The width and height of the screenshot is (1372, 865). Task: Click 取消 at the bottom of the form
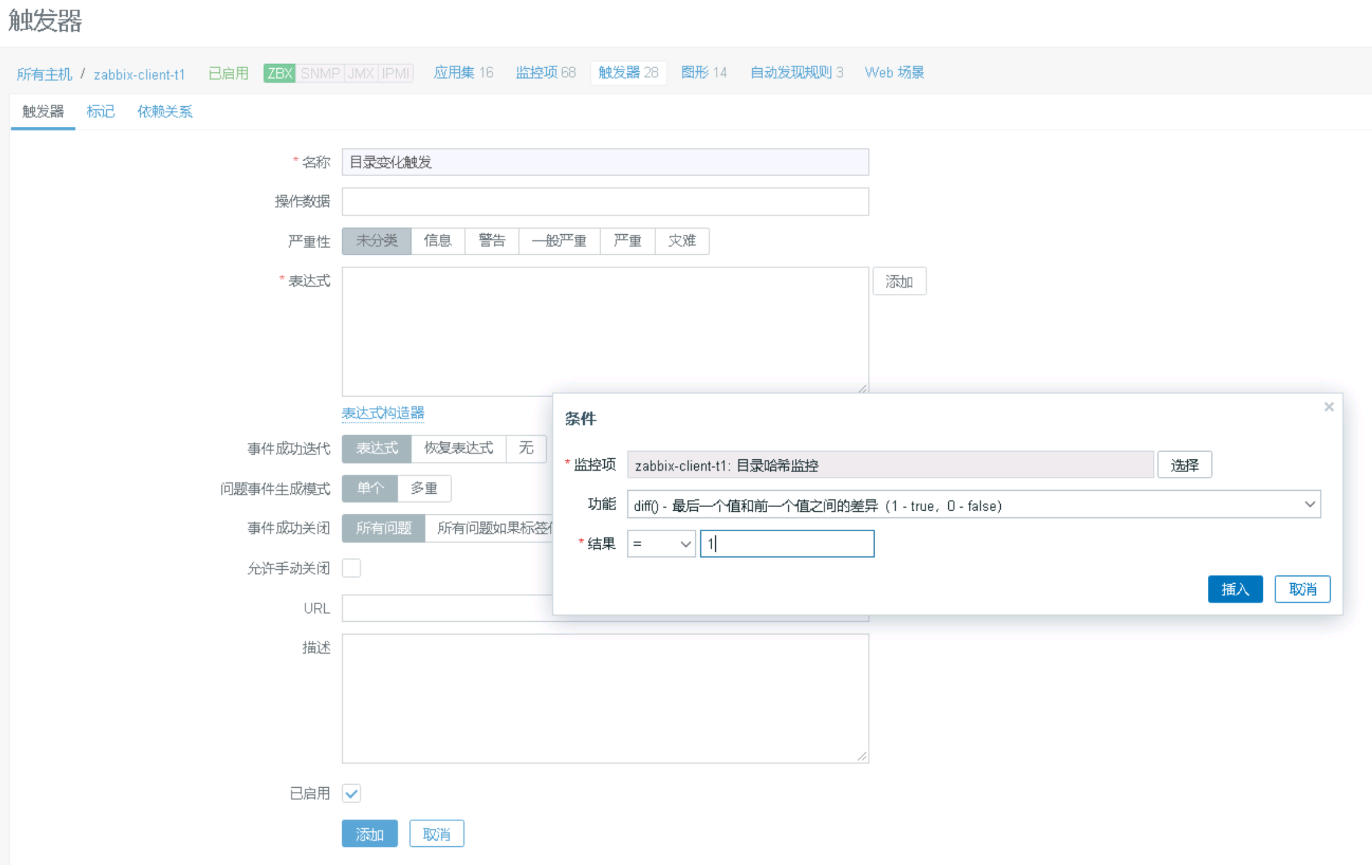tap(436, 834)
